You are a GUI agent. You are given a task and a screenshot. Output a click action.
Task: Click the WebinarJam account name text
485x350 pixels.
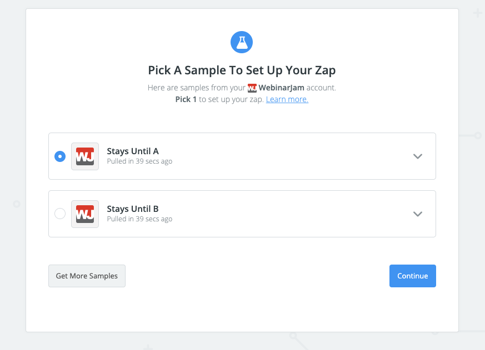[282, 88]
